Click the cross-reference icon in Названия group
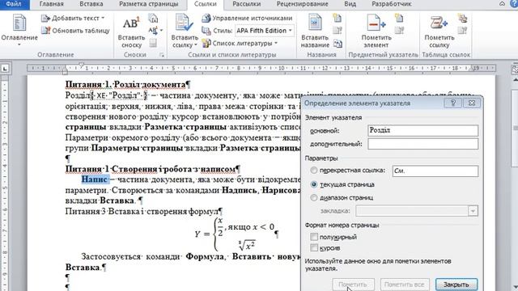 tap(338, 43)
